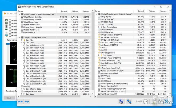Click lightning icon beside SoC Voltage (SVI2 TFN)
The height and width of the screenshot is (108, 176).
click(99, 37)
